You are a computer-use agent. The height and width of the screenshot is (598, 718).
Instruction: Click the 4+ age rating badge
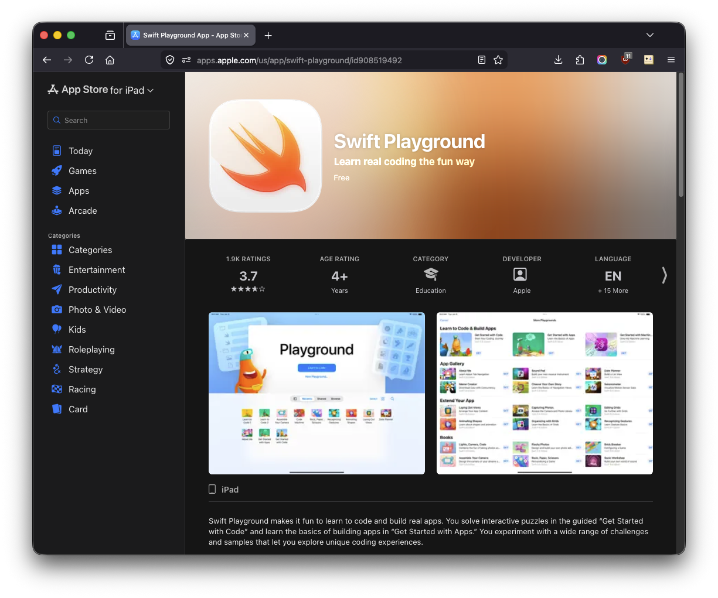[x=339, y=276]
